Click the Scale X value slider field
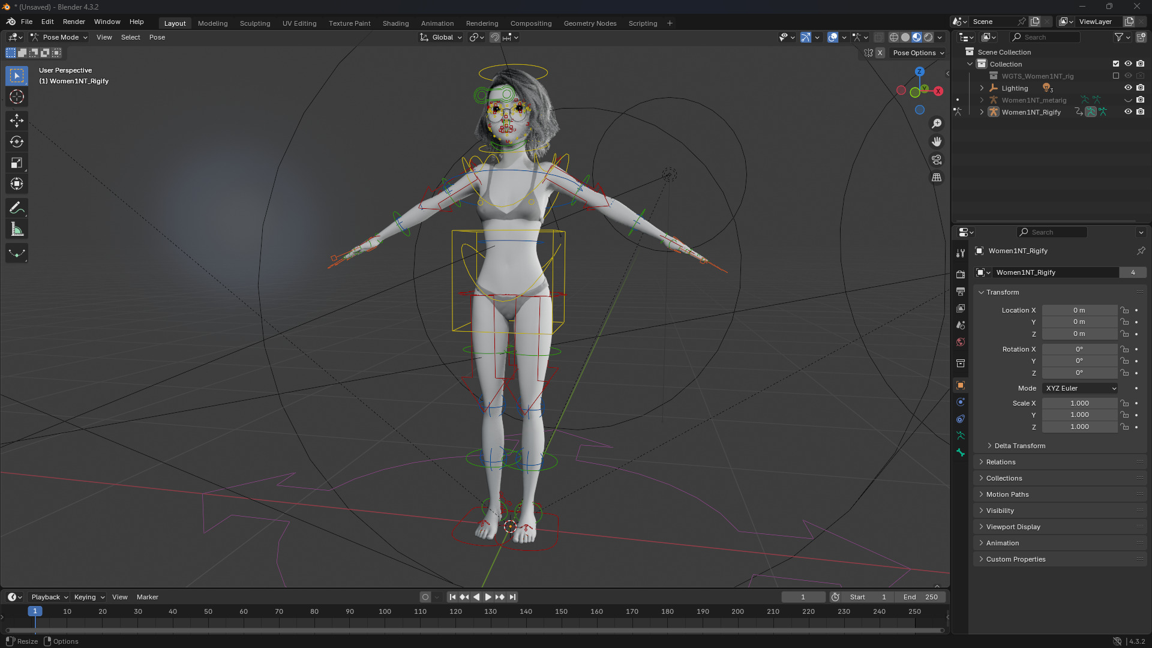 tap(1079, 403)
